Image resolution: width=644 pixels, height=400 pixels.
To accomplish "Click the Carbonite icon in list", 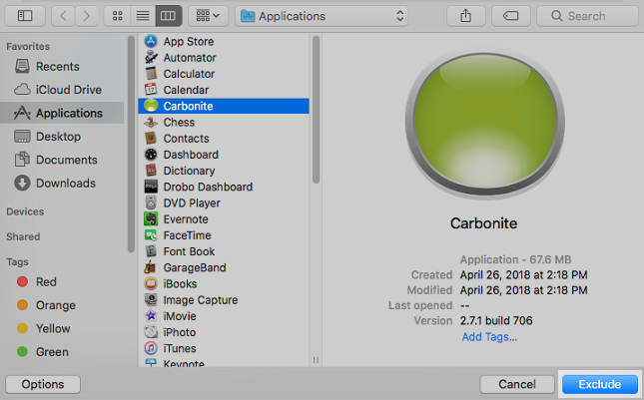I will [151, 106].
